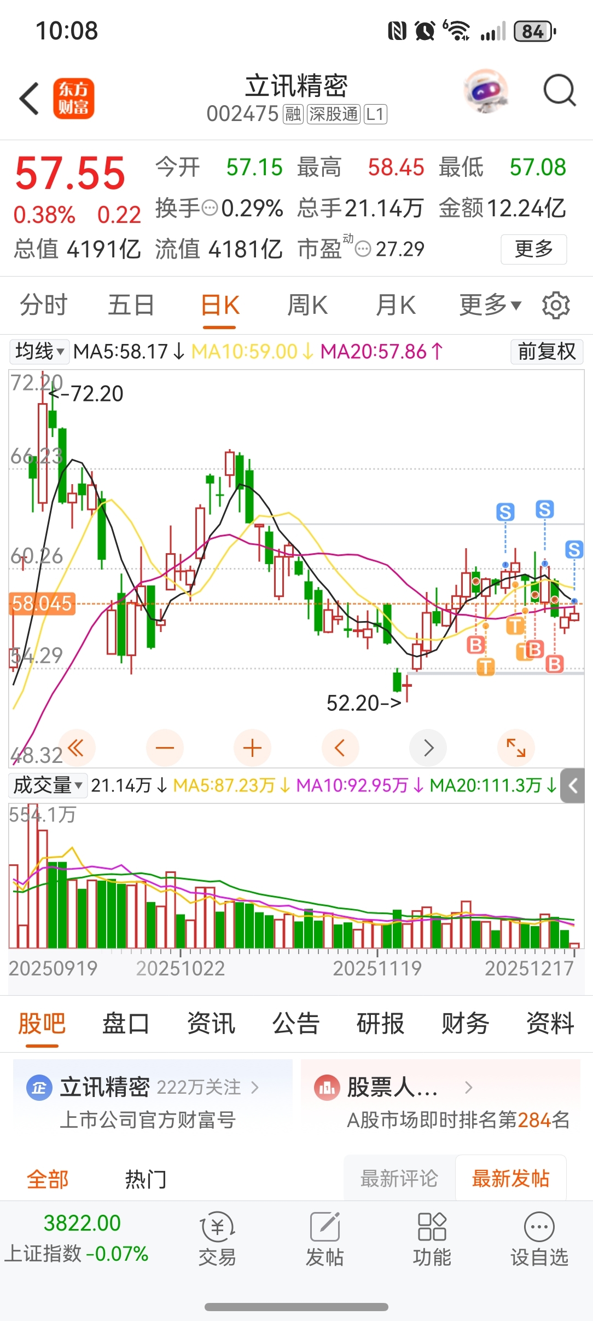The image size is (593, 1321).
Task: Tap the 交易 trade icon
Action: [217, 1240]
